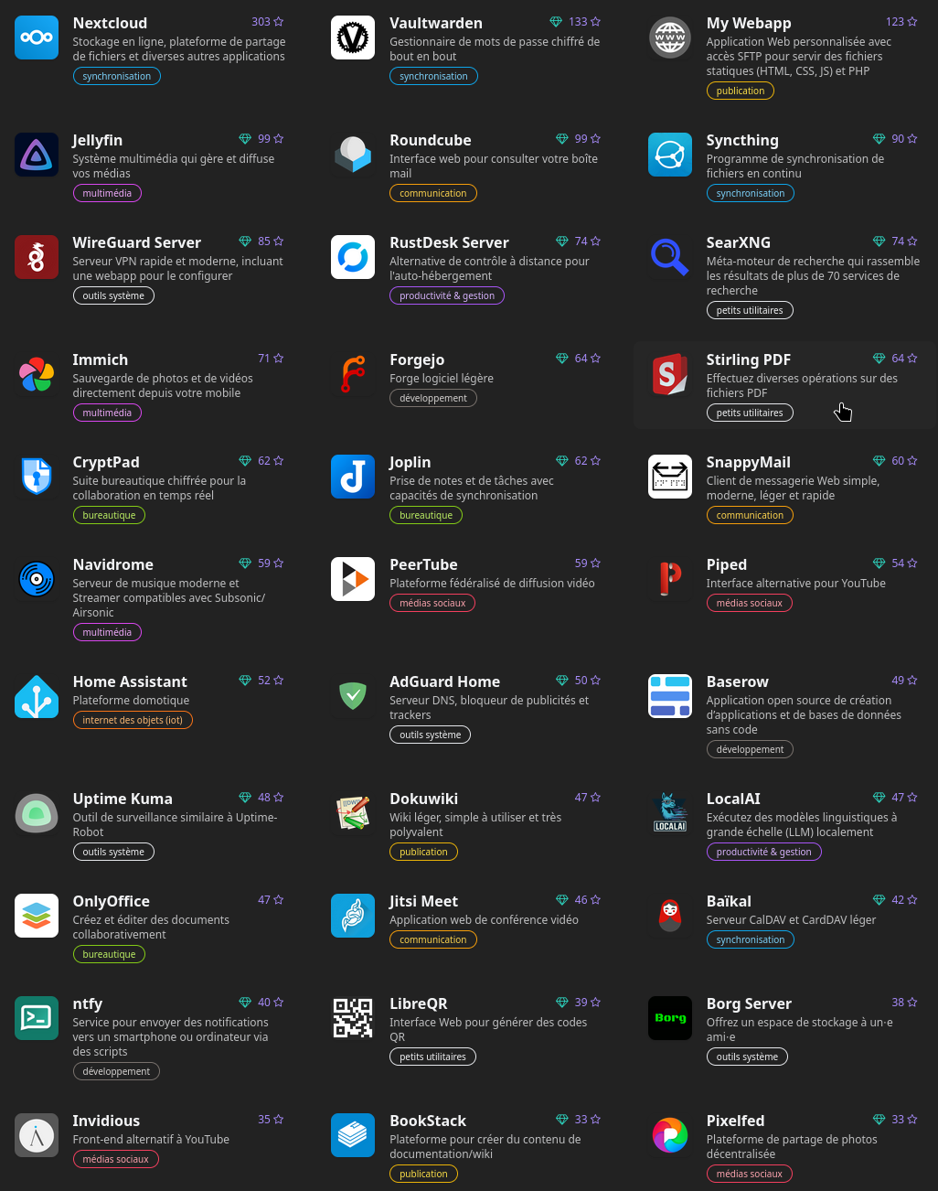Click the Stirling PDF red S icon
This screenshot has width=938, height=1191.
670,374
